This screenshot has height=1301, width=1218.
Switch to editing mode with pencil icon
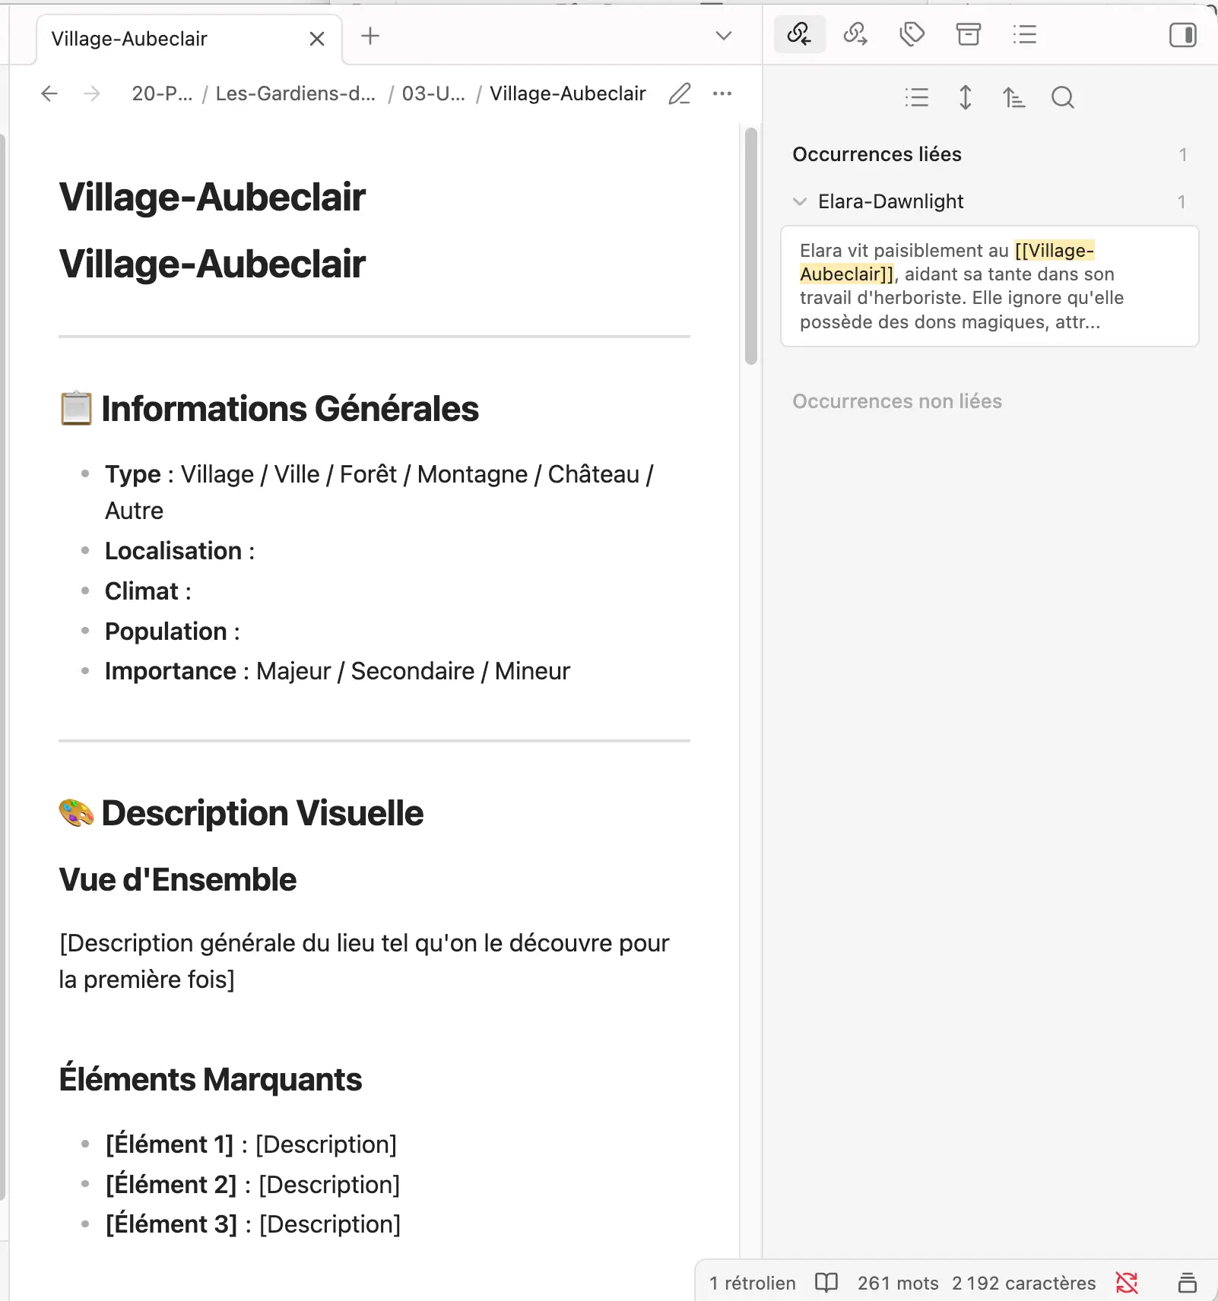click(679, 93)
